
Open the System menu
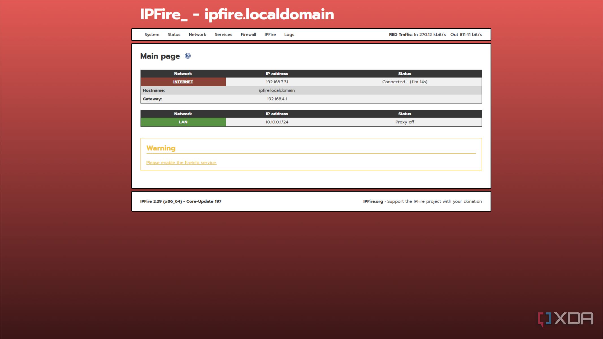152,34
